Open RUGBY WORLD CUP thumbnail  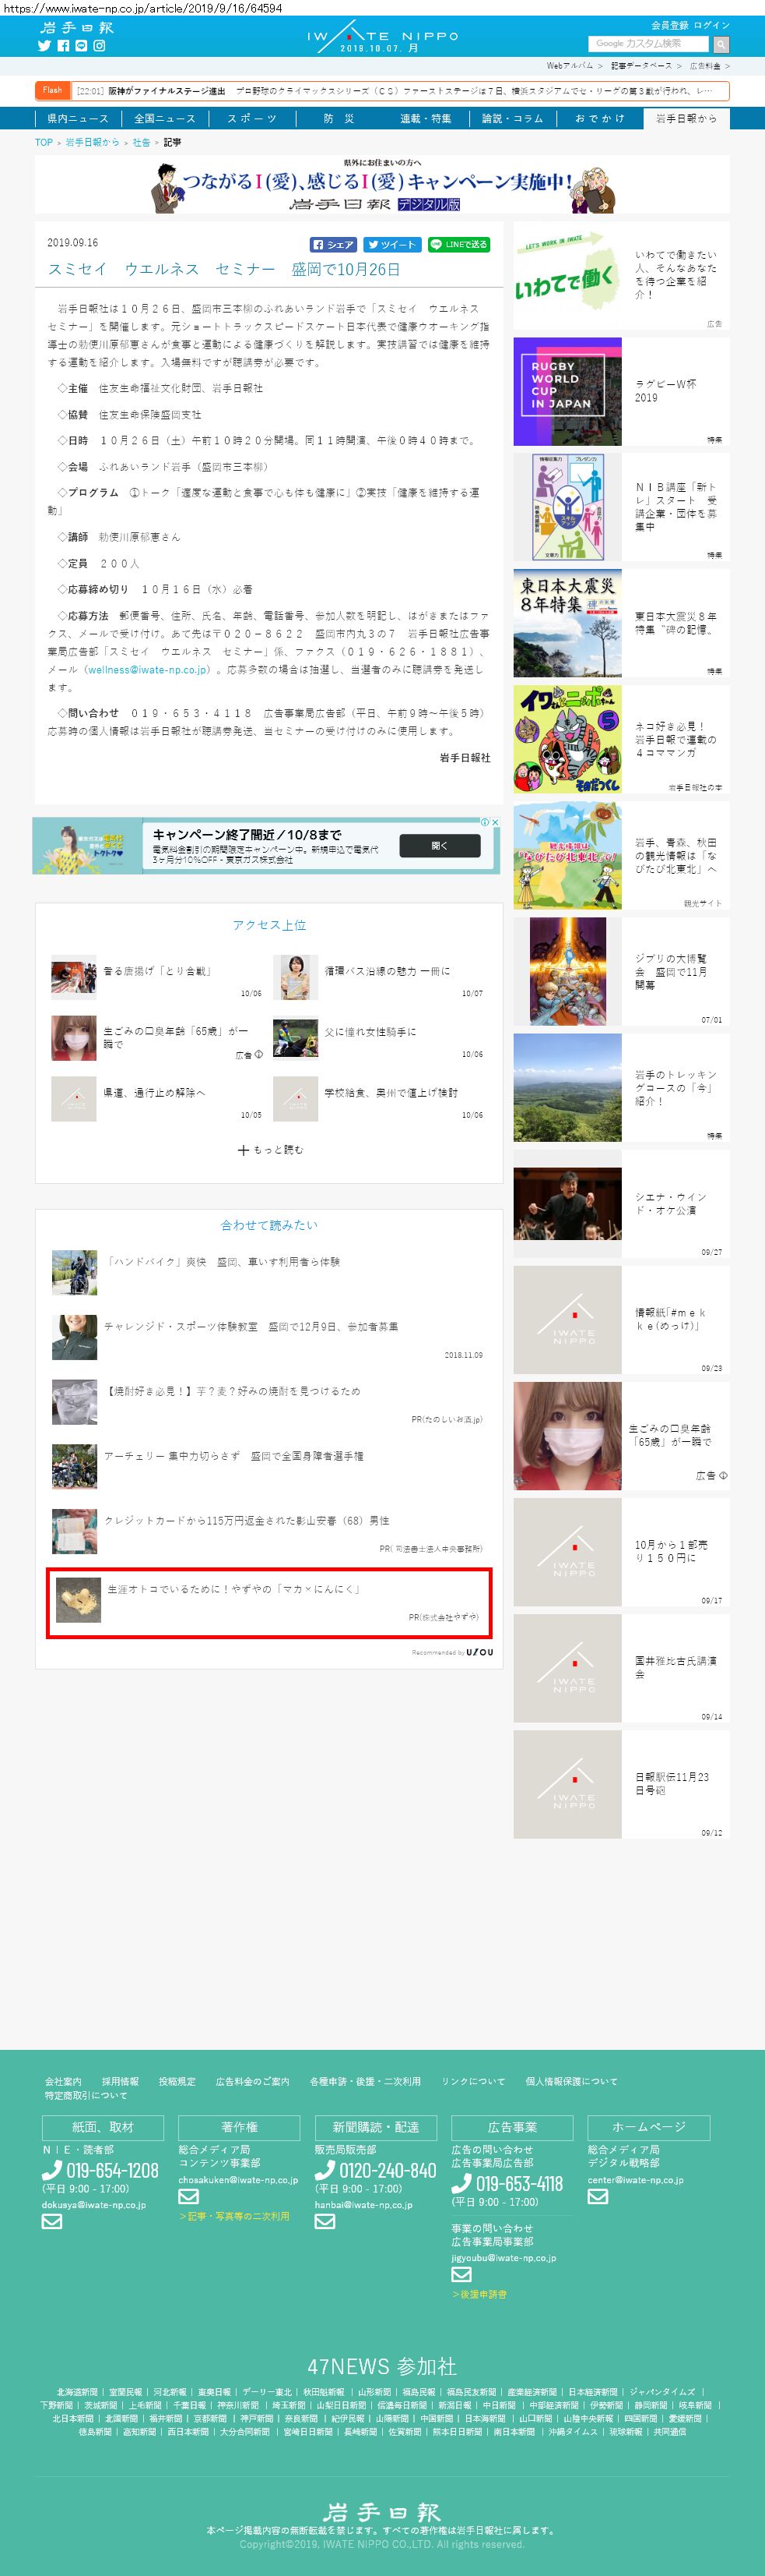[567, 392]
